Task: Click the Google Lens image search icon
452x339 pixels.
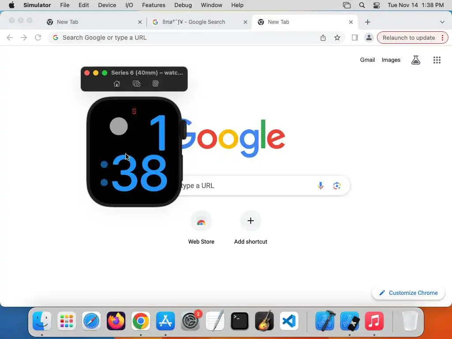Action: coord(337,186)
